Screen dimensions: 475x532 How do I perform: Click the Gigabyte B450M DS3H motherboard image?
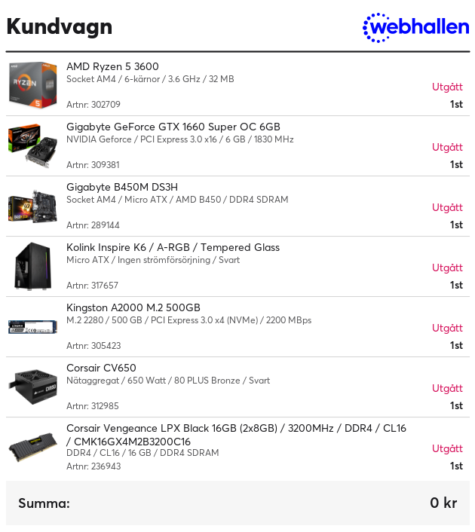pos(32,206)
